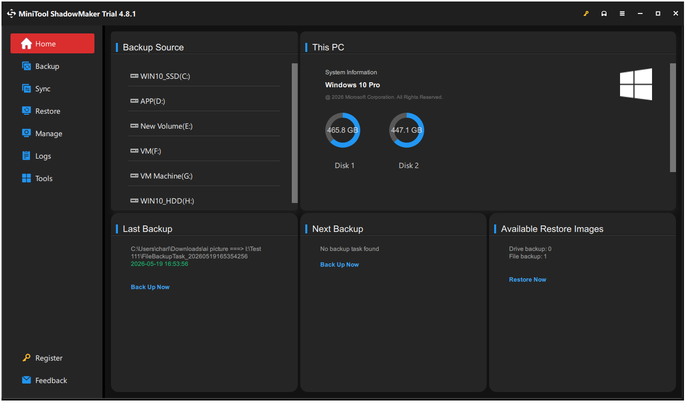Select WIN10_HDD(H:) label
Image resolution: width=686 pixels, height=403 pixels.
tap(167, 201)
